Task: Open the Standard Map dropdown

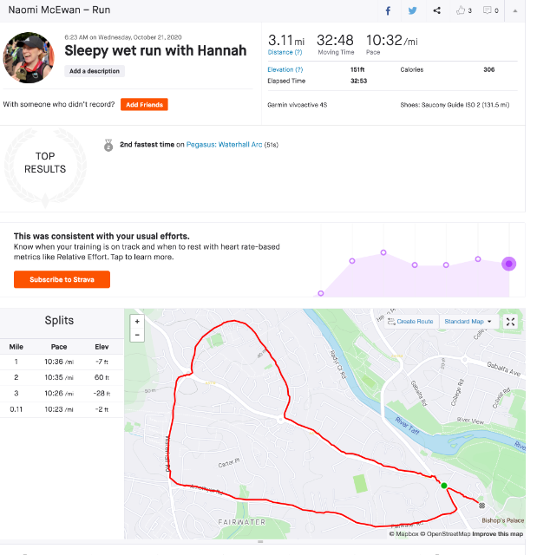Action: pyautogui.click(x=468, y=322)
